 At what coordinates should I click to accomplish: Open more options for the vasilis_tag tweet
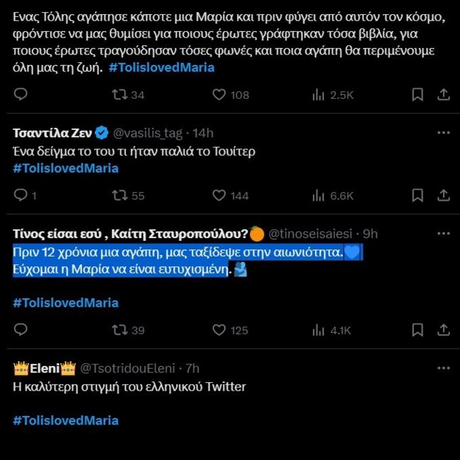coord(443,133)
